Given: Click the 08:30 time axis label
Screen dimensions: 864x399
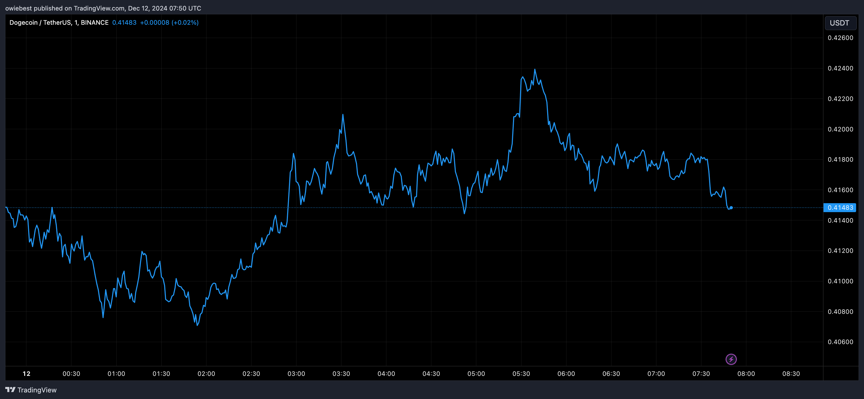Looking at the screenshot, I should tap(791, 374).
